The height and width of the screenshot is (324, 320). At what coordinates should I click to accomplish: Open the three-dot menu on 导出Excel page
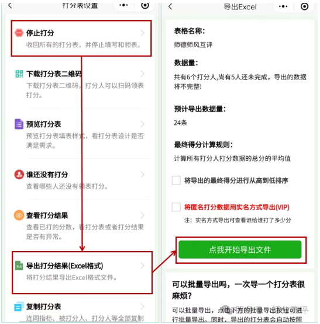coord(283,6)
